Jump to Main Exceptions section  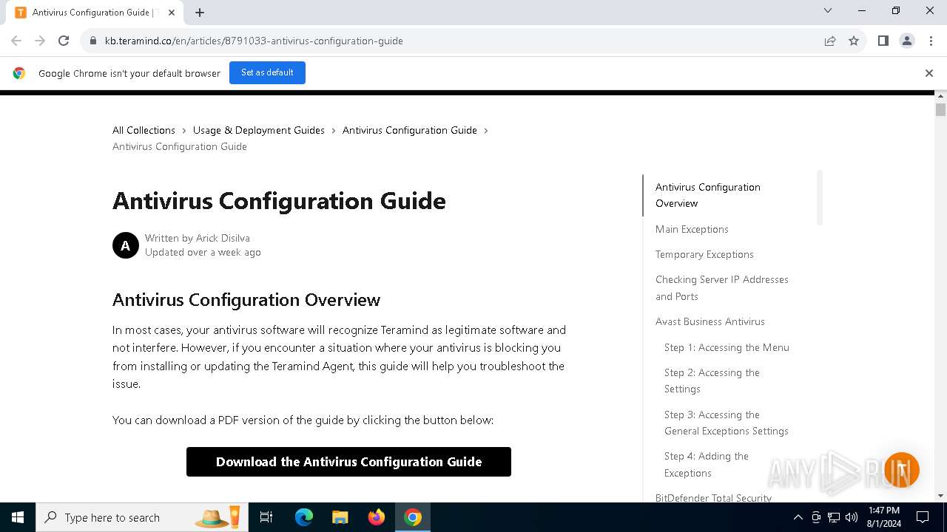(x=692, y=229)
